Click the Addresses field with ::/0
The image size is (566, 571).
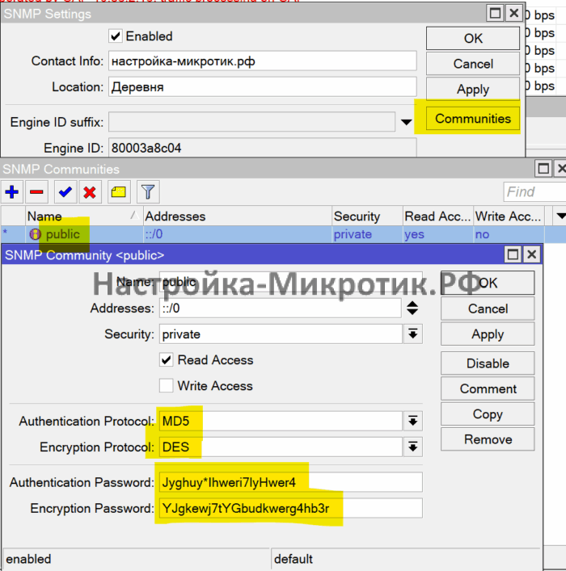click(x=280, y=308)
